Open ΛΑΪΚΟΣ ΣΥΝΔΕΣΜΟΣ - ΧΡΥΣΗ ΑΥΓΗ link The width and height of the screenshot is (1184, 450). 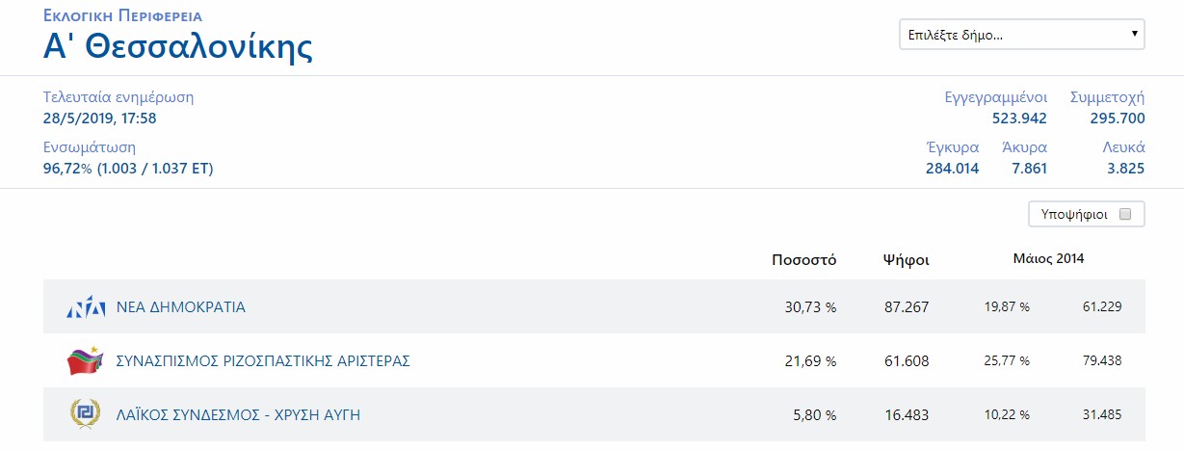pos(238,415)
